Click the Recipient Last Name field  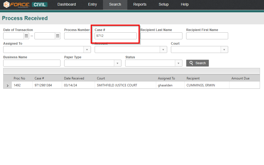click(x=161, y=36)
